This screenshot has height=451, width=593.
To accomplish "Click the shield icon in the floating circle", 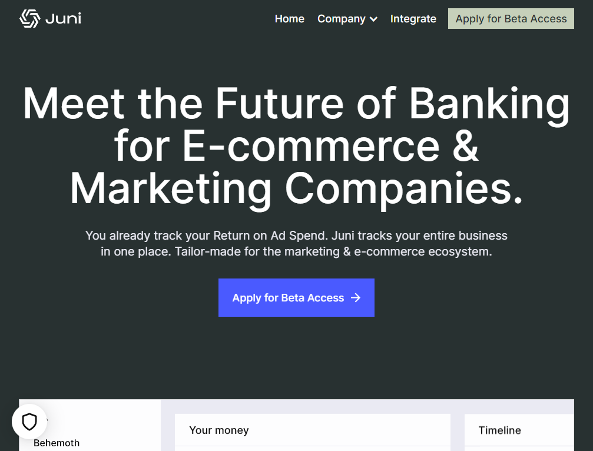I will pos(29,421).
